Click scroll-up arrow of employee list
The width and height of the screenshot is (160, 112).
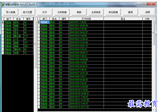[x=35, y=19]
